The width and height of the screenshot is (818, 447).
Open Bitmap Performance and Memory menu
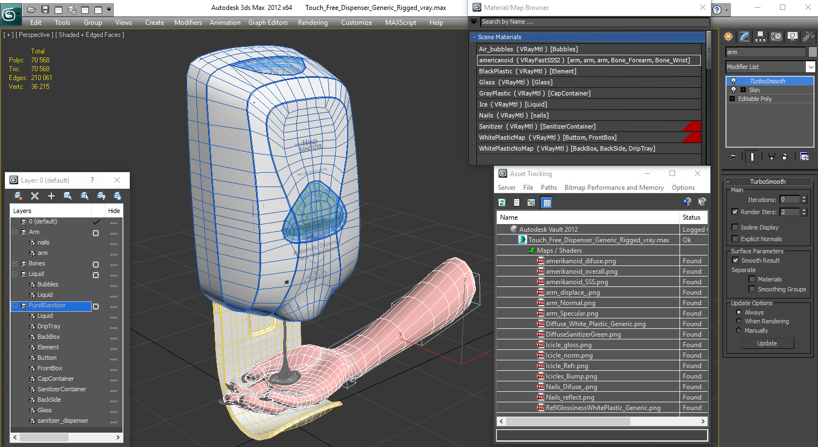(614, 188)
